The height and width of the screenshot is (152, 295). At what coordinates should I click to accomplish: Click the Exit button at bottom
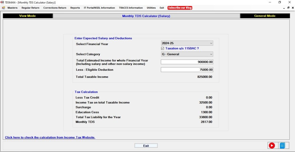[x=146, y=146]
